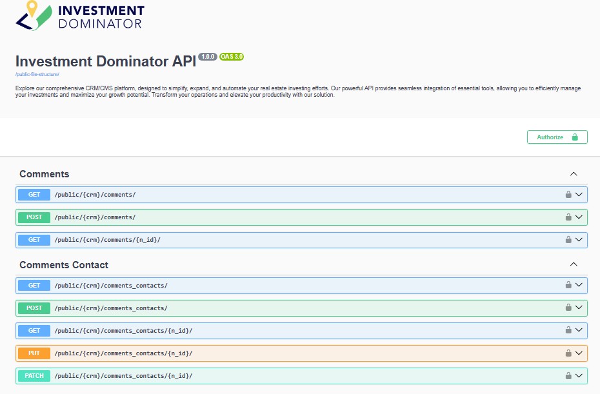Open the Authorize dialog
Image resolution: width=600 pixels, height=394 pixels.
click(x=557, y=137)
